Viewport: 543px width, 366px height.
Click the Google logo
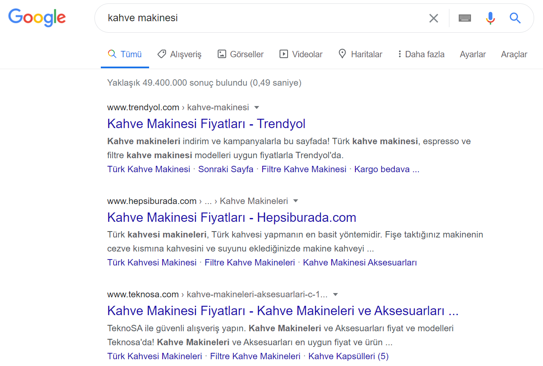37,18
